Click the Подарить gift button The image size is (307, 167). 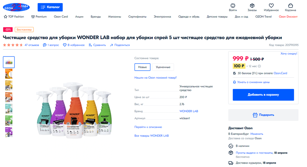click(263, 115)
